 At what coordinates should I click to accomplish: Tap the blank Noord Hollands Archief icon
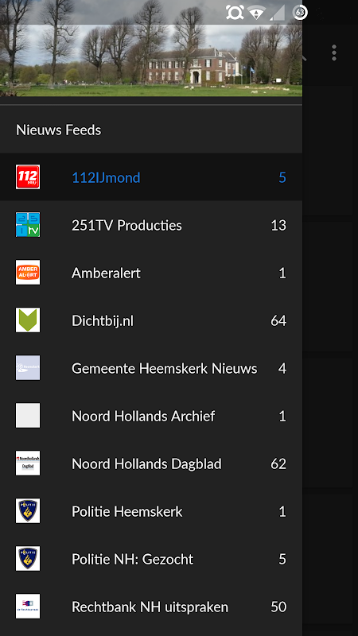28,415
